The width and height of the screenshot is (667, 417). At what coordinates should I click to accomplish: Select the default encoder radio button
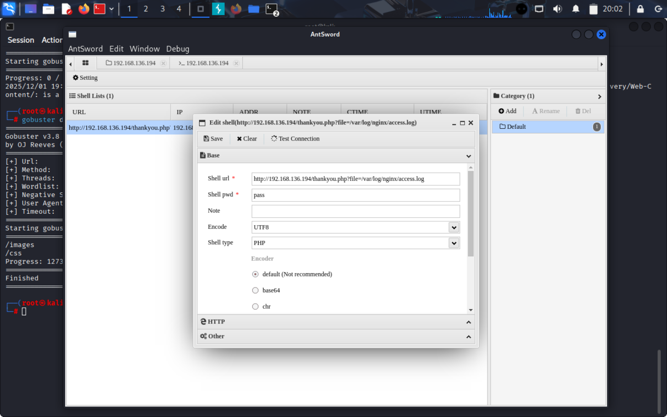[x=255, y=275]
